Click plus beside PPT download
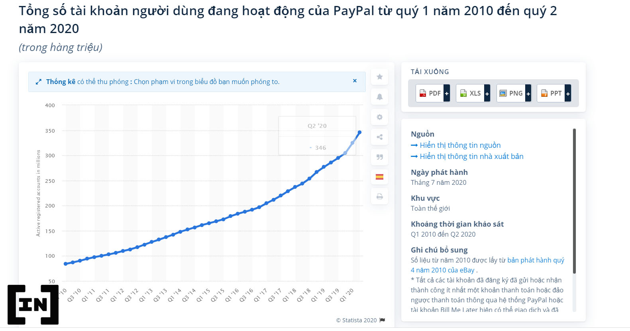This screenshot has width=630, height=331. pyautogui.click(x=568, y=93)
